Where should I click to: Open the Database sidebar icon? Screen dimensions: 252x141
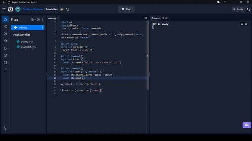click(5, 63)
